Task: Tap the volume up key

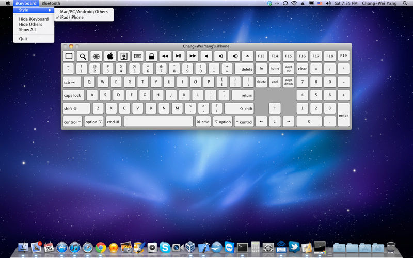Action: click(234, 56)
